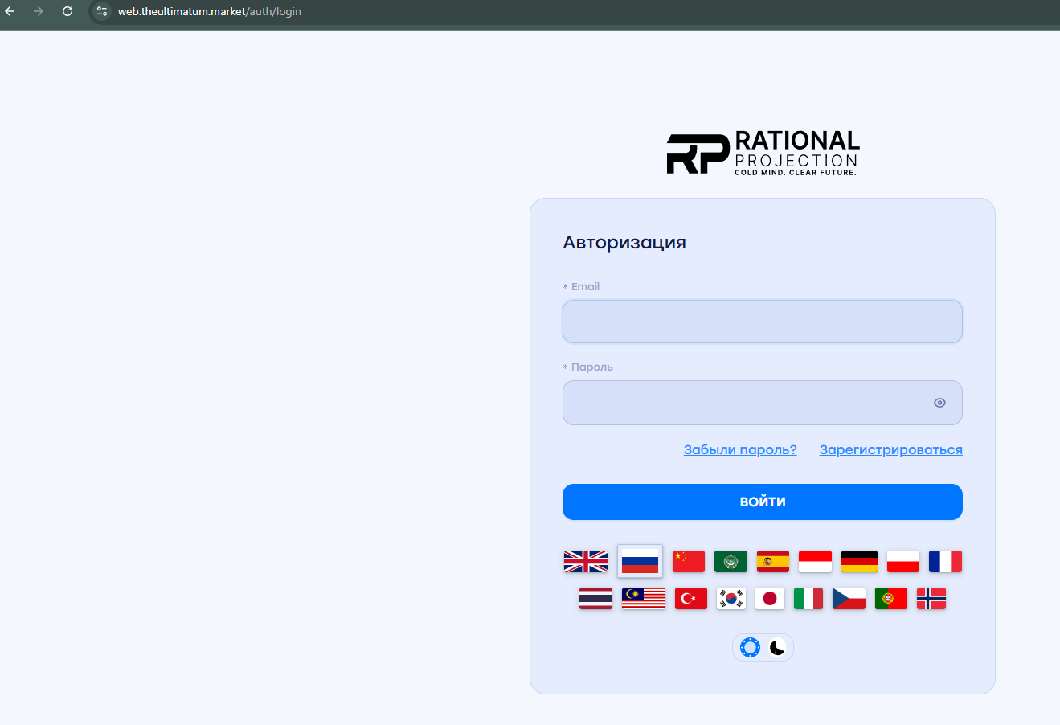
Task: Click the Rational Projection logo
Action: [763, 153]
